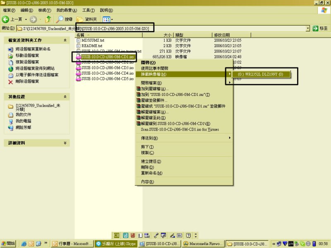The image size is (331, 248).
Task: Select the SUSE-10.0-CD-i386-GM-CD3.iso image icon
Action: point(79,68)
